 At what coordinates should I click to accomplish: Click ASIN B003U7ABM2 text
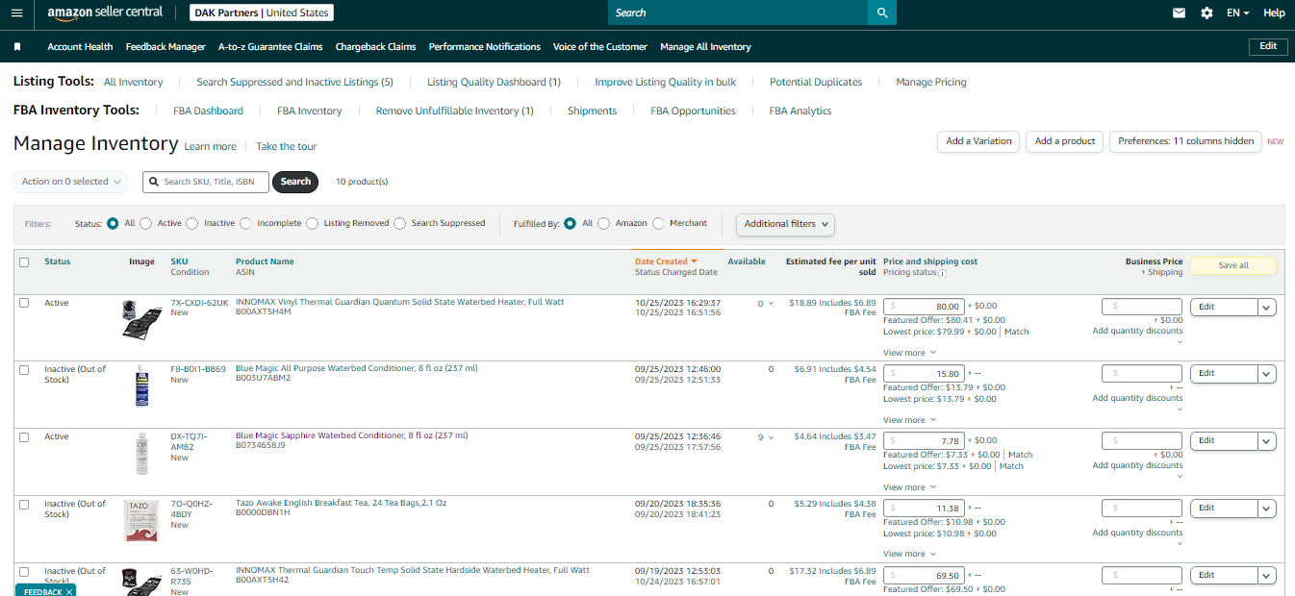(x=263, y=378)
